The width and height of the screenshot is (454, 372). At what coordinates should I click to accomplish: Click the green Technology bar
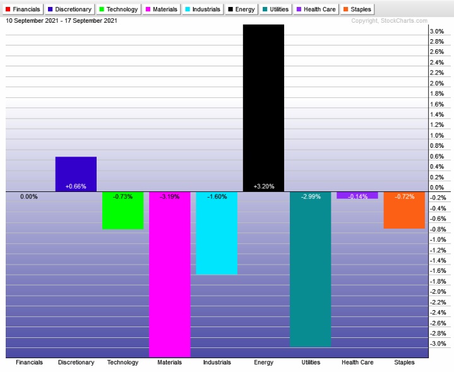tap(122, 210)
